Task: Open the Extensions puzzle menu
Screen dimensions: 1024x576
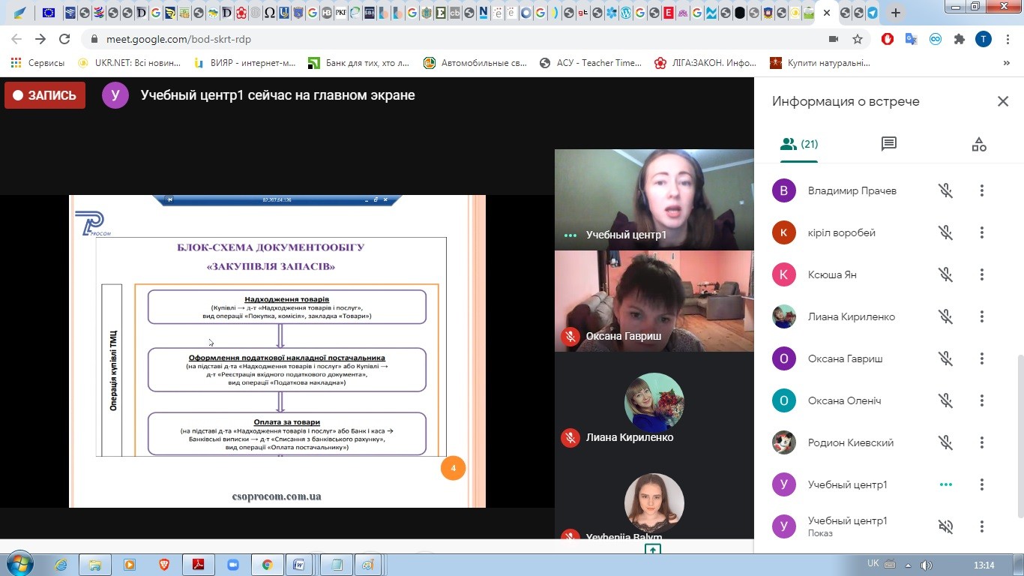Action: [960, 39]
